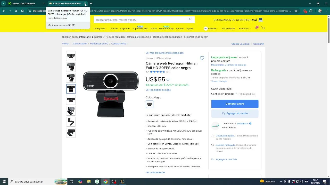This screenshot has width=330, height=185.
Task: Open the Chrome profile avatar
Action: pos(320,11)
